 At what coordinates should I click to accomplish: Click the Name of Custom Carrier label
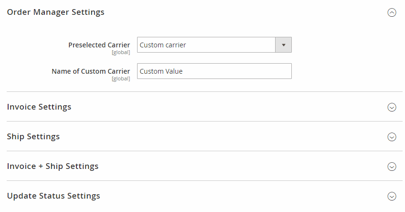pyautogui.click(x=91, y=71)
